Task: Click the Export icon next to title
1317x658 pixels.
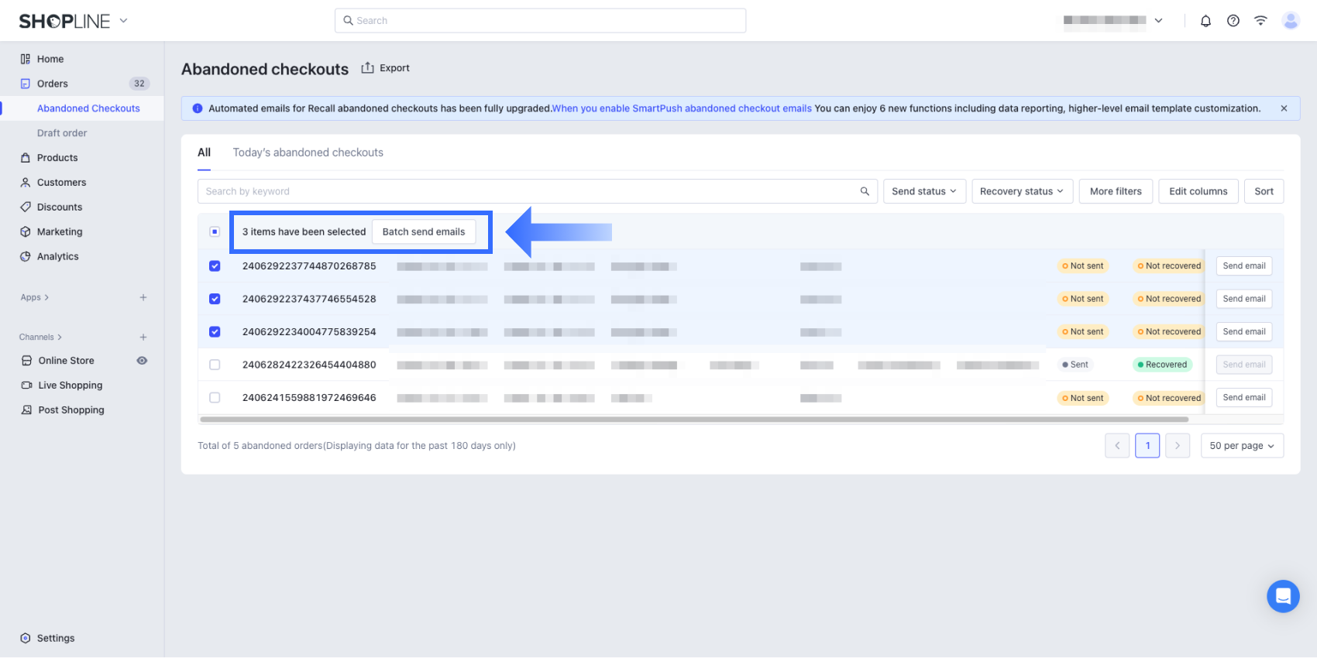Action: (368, 68)
